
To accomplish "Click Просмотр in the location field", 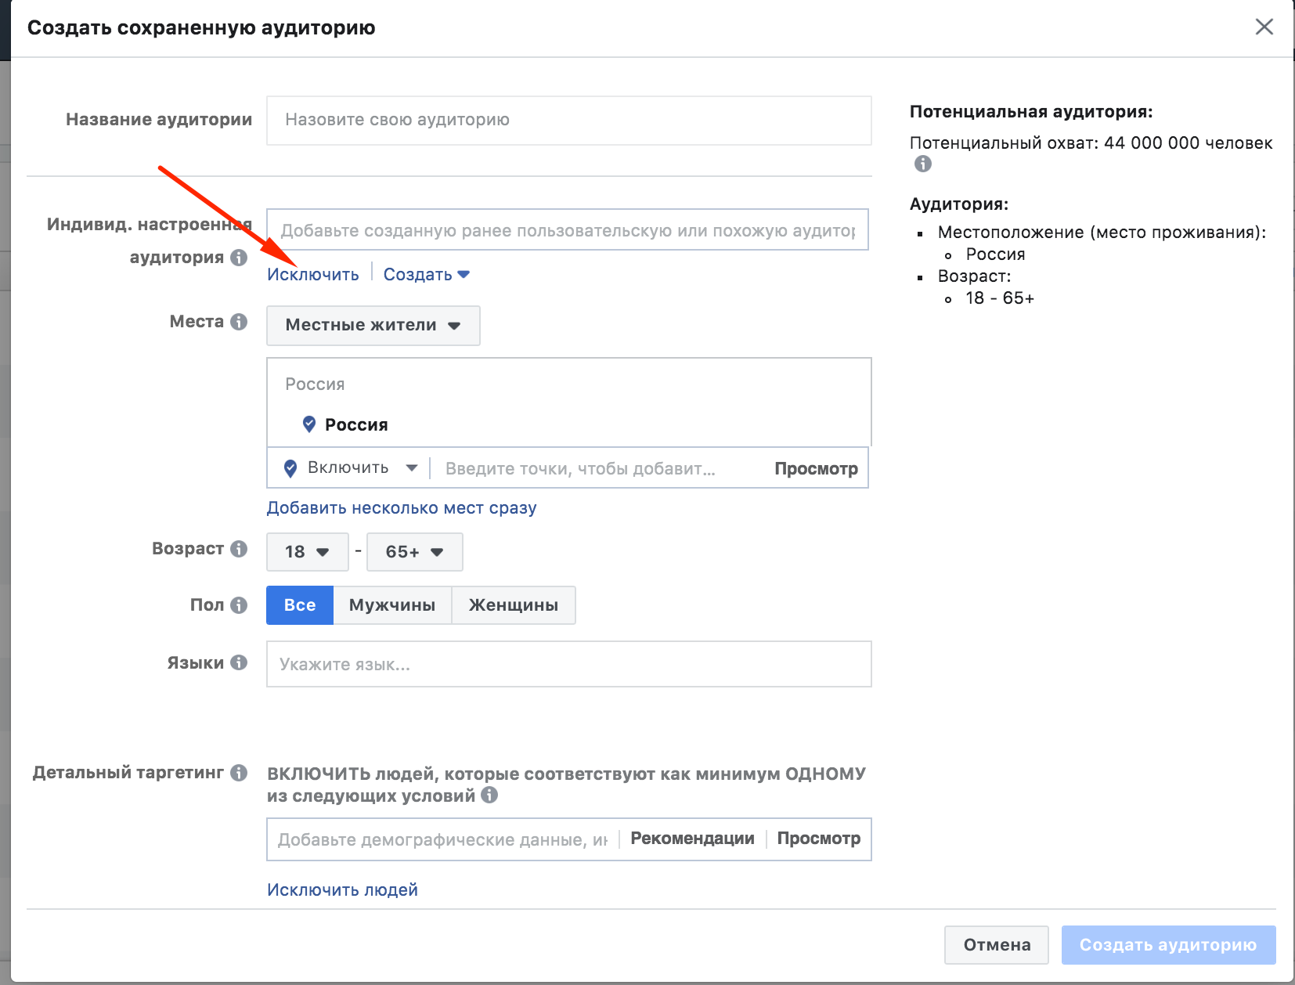I will tap(816, 468).
